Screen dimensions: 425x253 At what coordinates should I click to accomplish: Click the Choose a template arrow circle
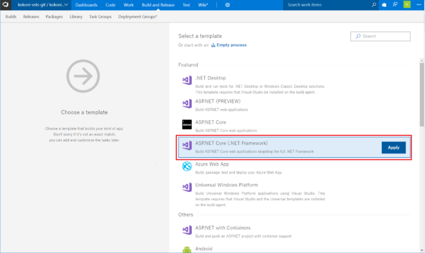click(83, 76)
